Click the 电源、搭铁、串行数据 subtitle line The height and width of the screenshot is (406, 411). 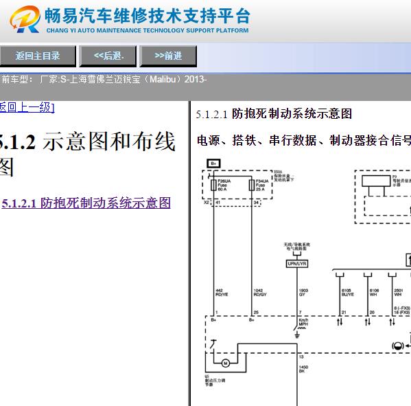pyautogui.click(x=304, y=140)
